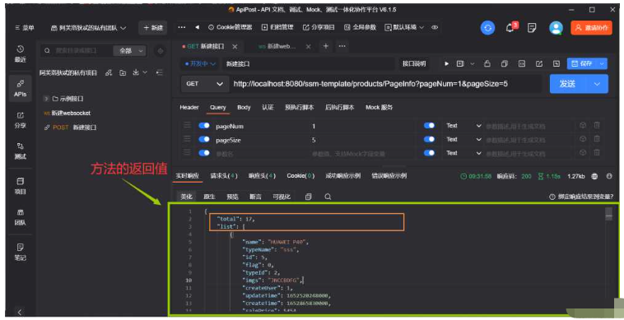Copy the response using the copy icon
The width and height of the screenshot is (624, 320).
point(309,197)
